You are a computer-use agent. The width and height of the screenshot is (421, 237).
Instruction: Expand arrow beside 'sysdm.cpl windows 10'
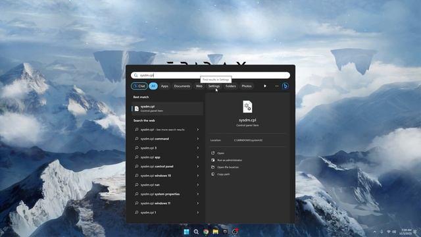click(x=198, y=176)
